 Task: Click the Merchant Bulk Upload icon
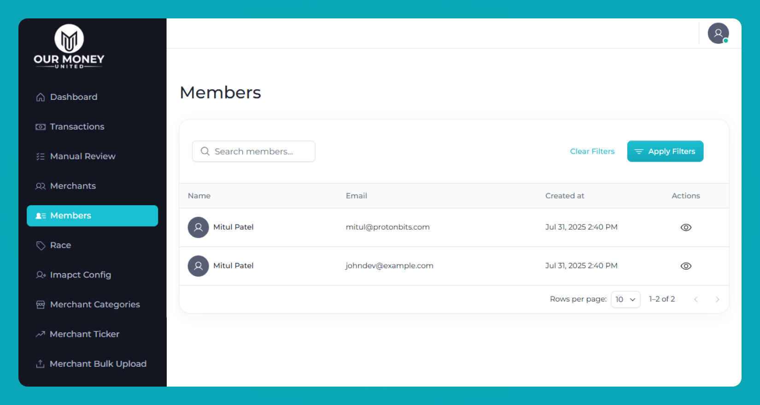tap(41, 364)
